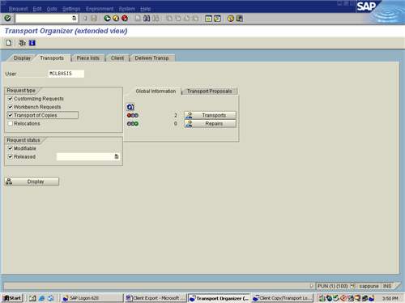Click the Display button
This screenshot has width=405, height=303.
click(x=32, y=181)
